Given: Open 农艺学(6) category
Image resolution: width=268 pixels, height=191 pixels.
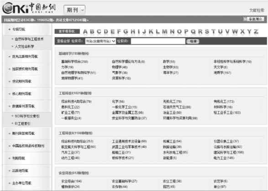Looking at the screenshot, I should coord(221,181).
